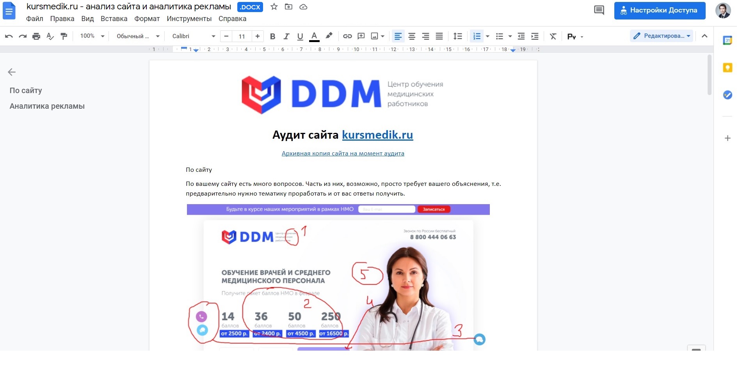Open the font family dropdown
The height and width of the screenshot is (367, 740).
click(192, 36)
